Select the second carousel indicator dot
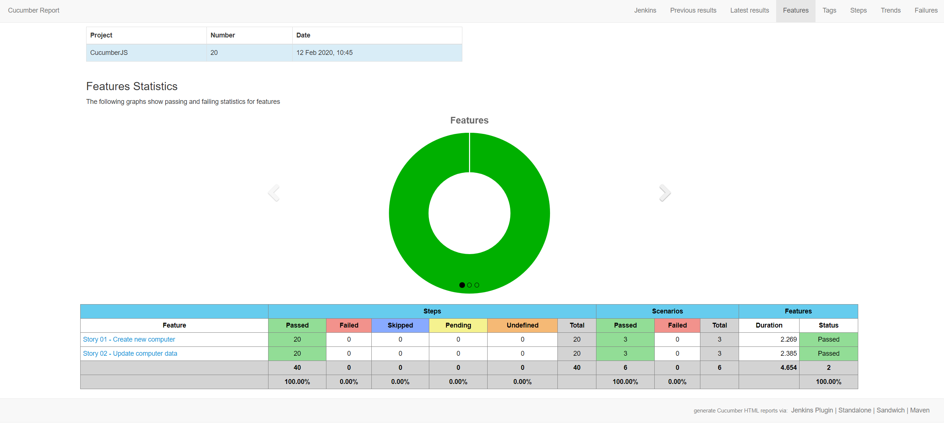 click(469, 285)
